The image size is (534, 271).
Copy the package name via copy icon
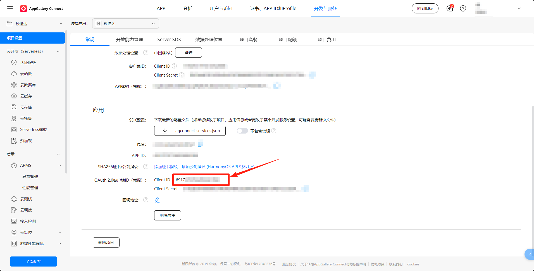click(x=200, y=144)
